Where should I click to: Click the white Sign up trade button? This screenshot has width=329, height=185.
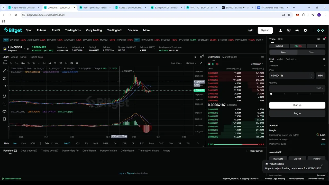297,105
